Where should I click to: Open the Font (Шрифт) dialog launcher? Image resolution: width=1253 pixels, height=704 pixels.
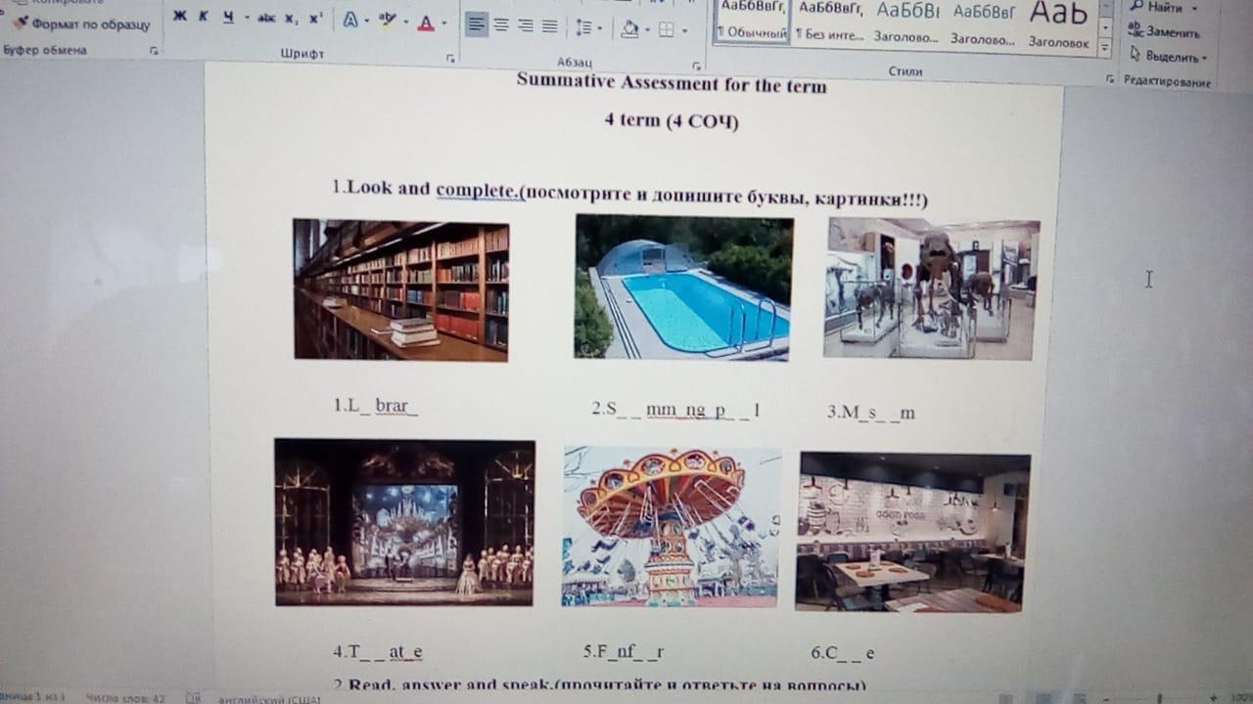point(450,59)
